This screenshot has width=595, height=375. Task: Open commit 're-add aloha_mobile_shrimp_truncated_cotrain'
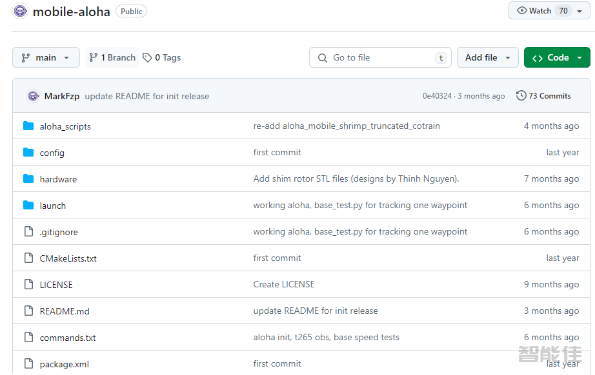click(347, 126)
